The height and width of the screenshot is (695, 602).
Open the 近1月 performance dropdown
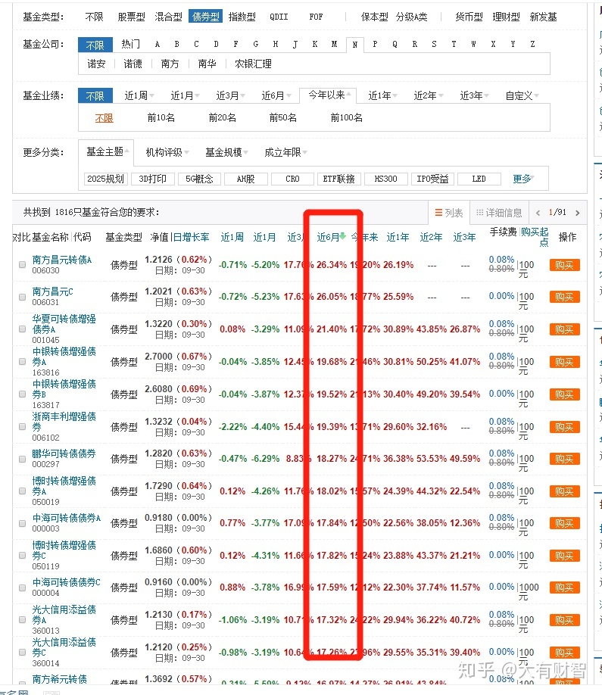pyautogui.click(x=185, y=95)
